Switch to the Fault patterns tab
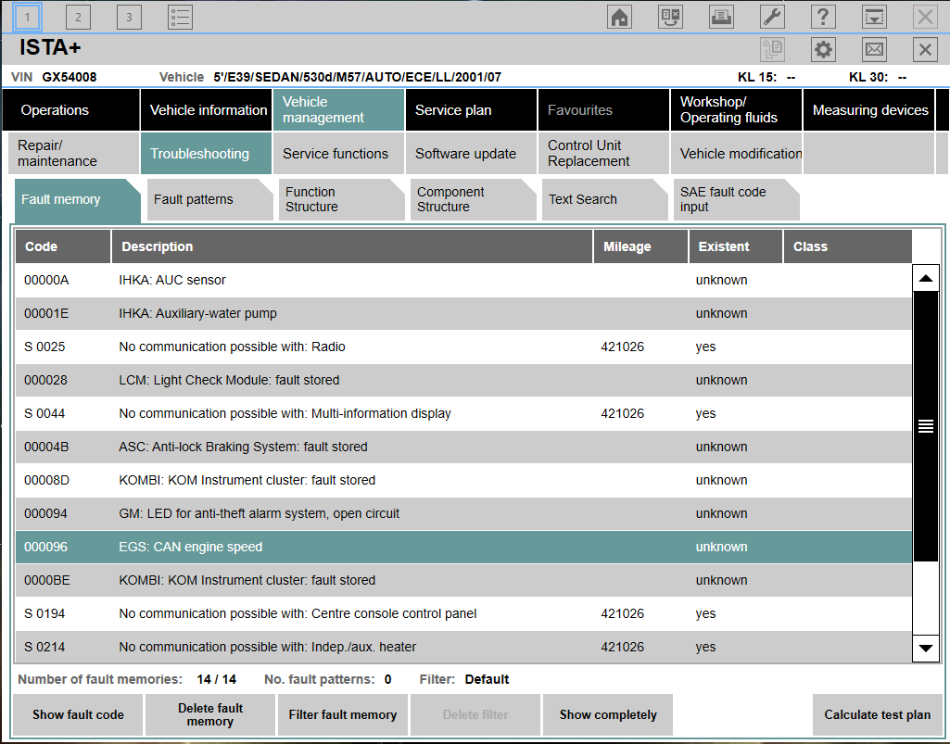950x744 pixels. [206, 199]
